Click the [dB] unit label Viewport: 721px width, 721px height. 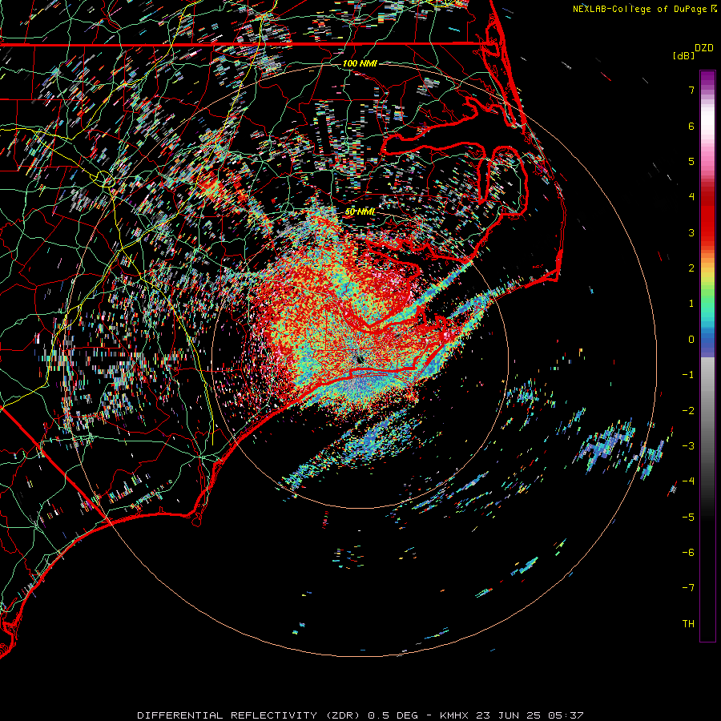(x=683, y=55)
